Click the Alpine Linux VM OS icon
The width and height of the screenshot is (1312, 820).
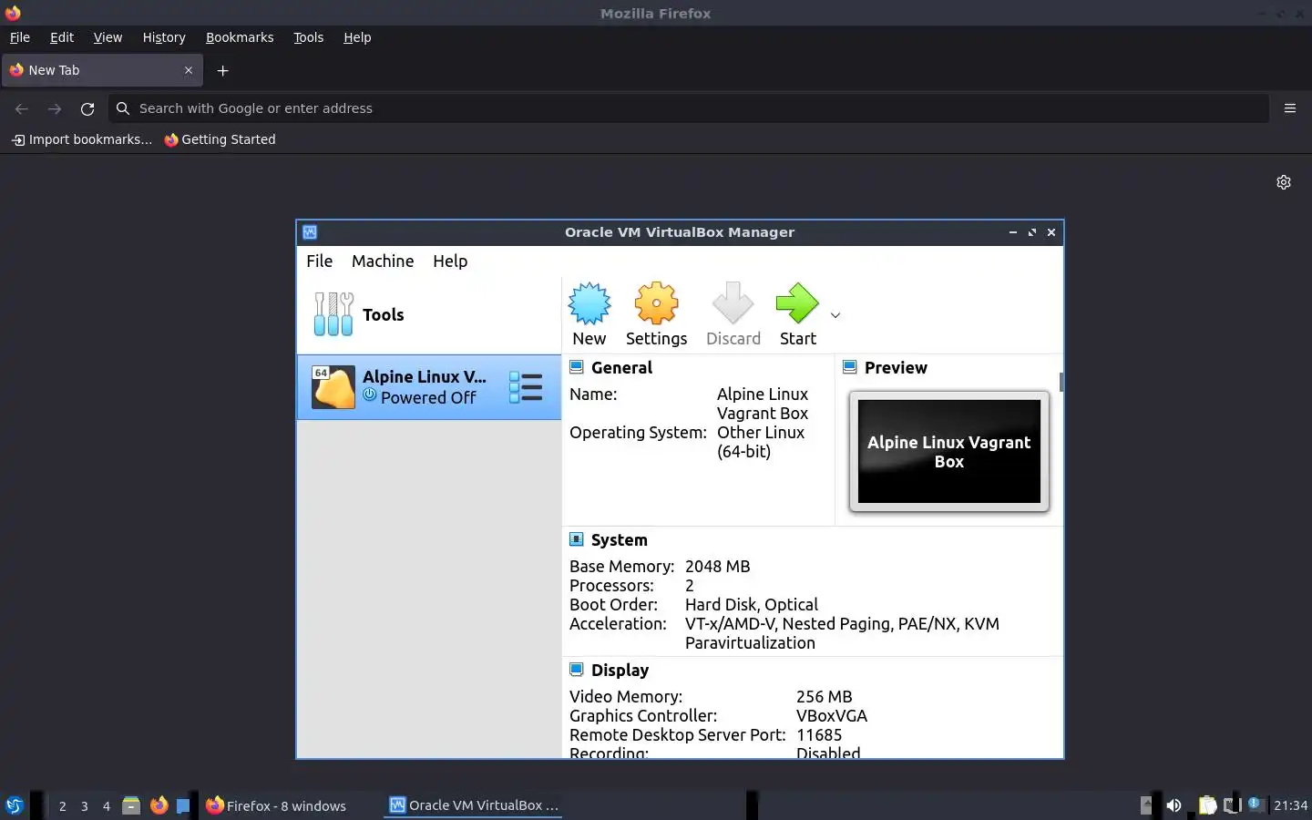pyautogui.click(x=333, y=387)
